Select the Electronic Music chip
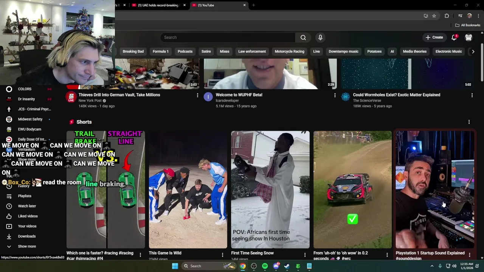This screenshot has width=484, height=272. click(x=448, y=51)
